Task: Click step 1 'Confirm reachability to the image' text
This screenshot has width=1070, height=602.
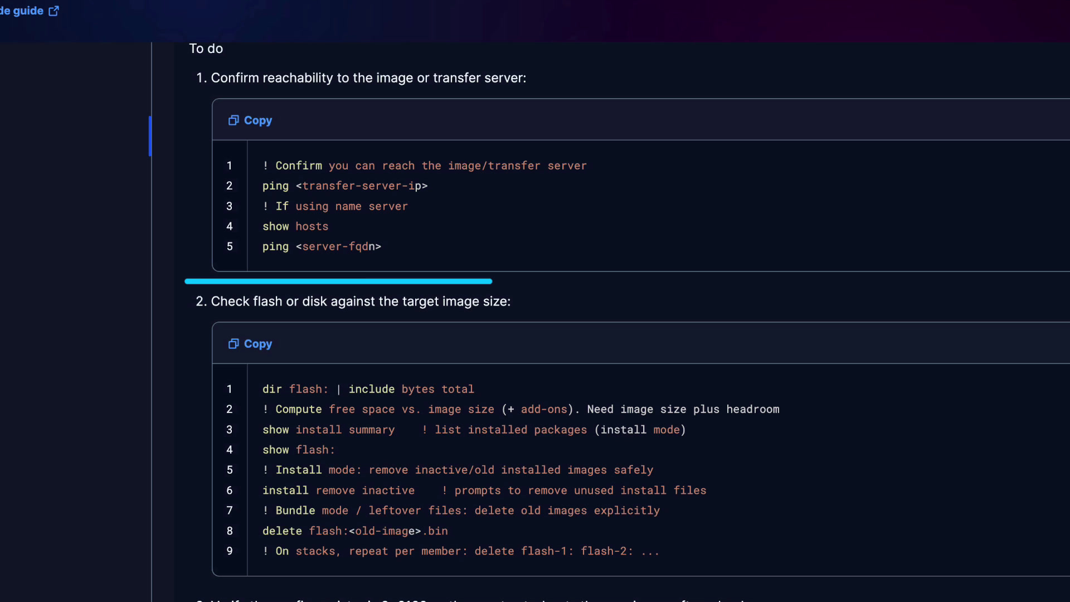Action: (x=368, y=78)
